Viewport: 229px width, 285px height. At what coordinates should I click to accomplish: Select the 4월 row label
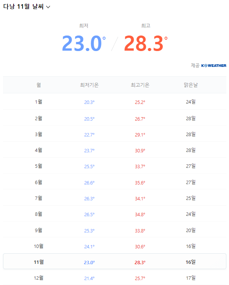[x=38, y=150]
